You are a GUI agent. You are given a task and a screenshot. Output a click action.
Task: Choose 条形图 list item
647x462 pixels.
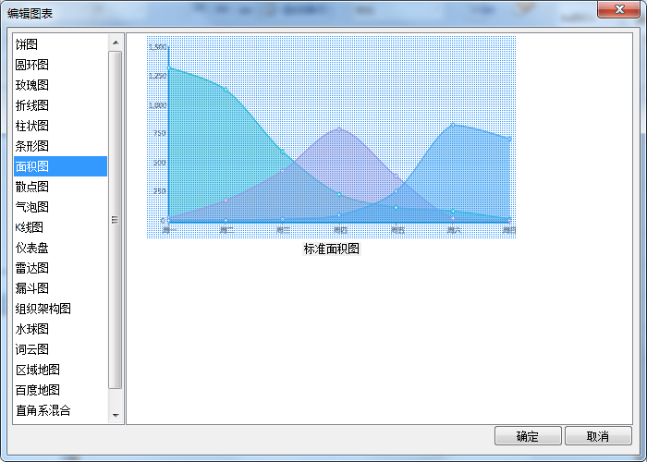point(32,146)
